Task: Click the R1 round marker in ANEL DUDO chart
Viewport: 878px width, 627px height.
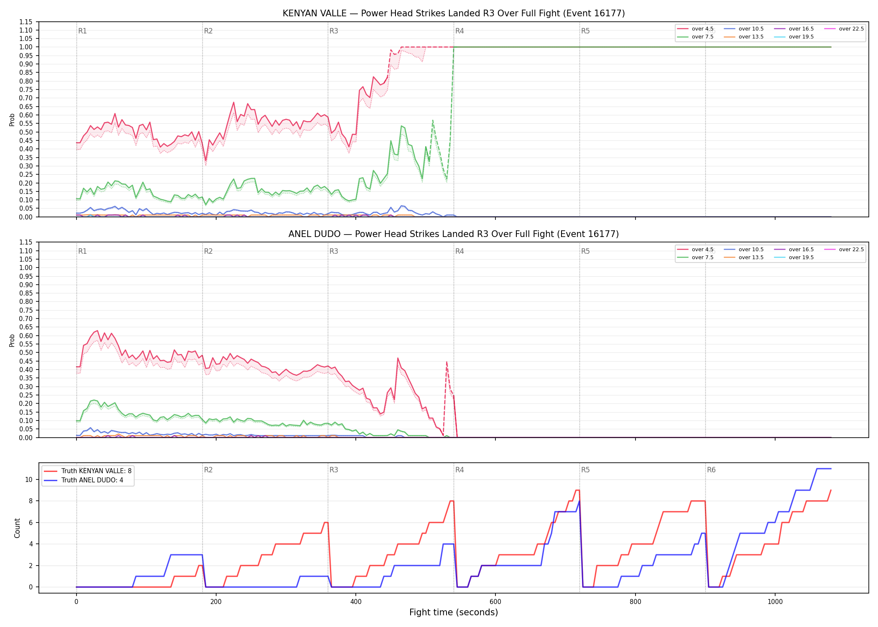Action: 82,251
